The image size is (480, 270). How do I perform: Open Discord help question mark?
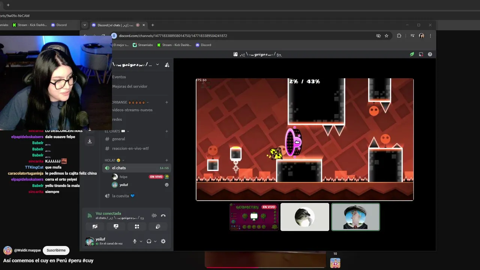click(x=430, y=54)
